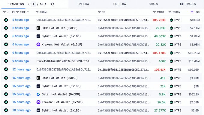Open TO column filter icon
This screenshot has height=115, width=204.
click(99, 12)
